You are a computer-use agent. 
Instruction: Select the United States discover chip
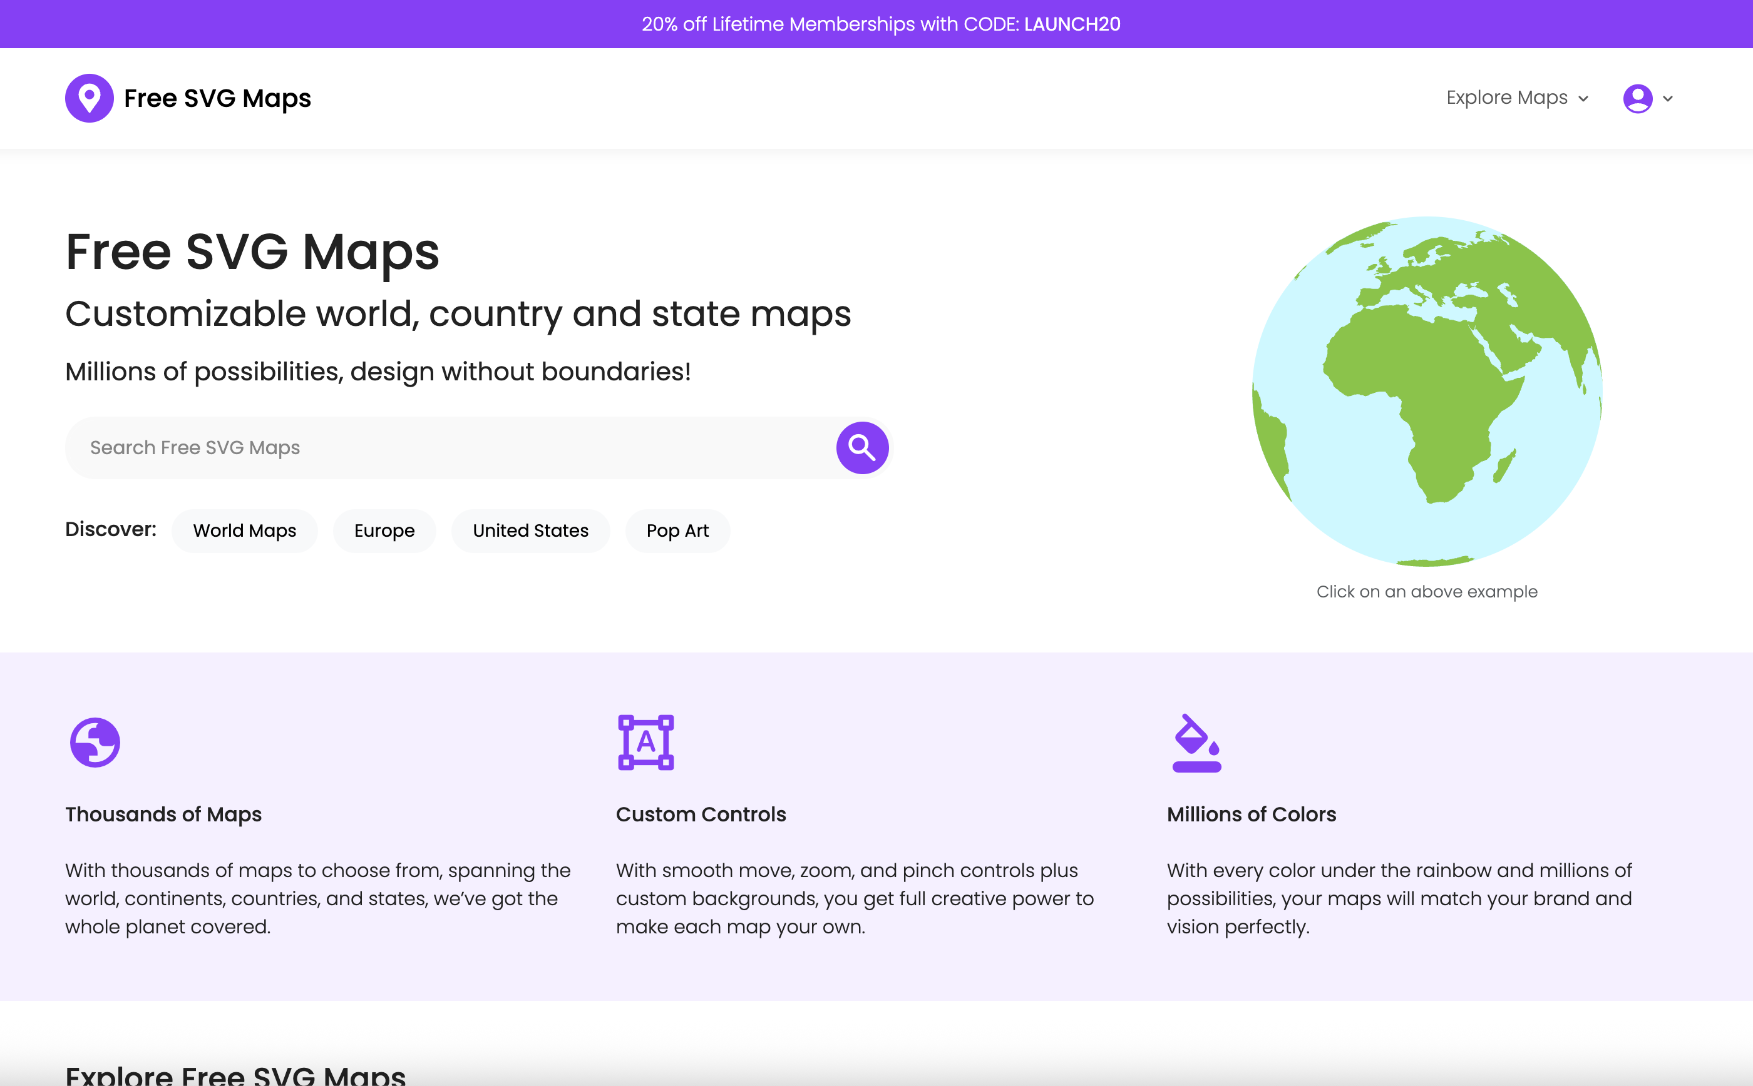pos(530,530)
